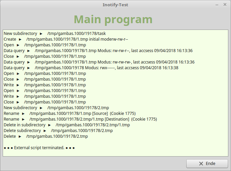Click the Data query line with rw-rw-rw-
Image resolution: width=231 pixels, height=171 pixels.
(x=99, y=62)
